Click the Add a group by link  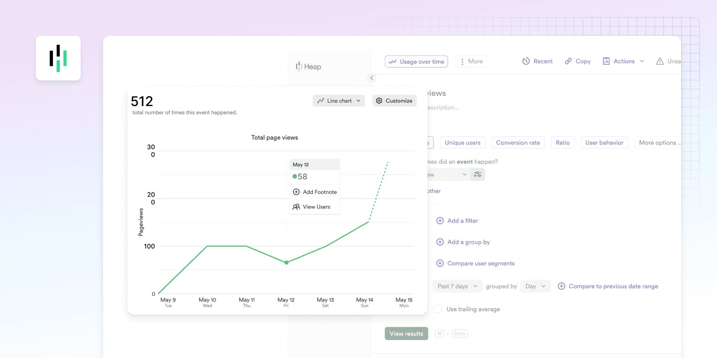coord(469,242)
